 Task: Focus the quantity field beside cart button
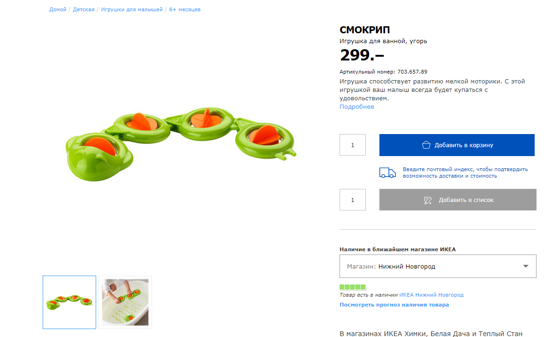click(352, 145)
